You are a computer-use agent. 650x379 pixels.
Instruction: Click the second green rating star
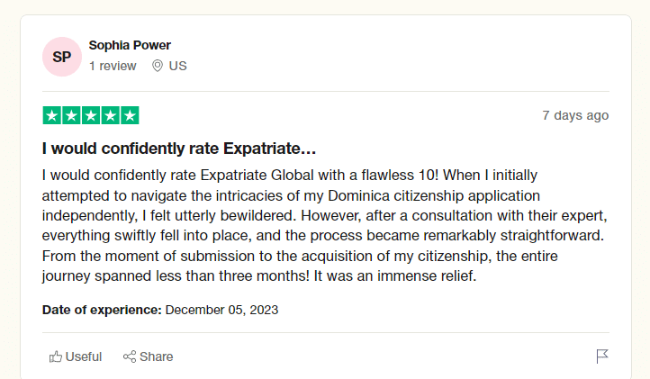coord(71,115)
